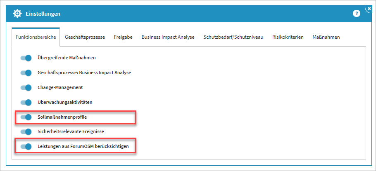Toggle Leistungen aus ForumOSM berücksichtigen
This screenshot has width=376, height=171.
tap(26, 146)
